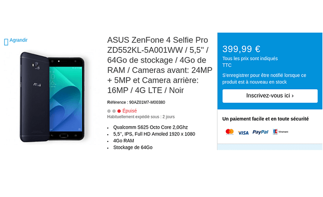Click the 'Un paiement facile' heading

point(265,119)
